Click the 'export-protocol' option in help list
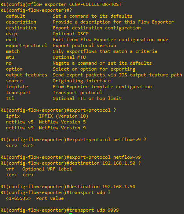 pyautogui.click(x=27, y=45)
